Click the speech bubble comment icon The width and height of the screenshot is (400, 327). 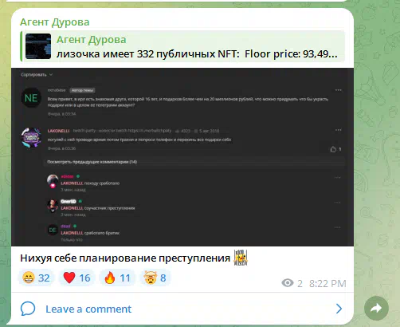(28, 309)
